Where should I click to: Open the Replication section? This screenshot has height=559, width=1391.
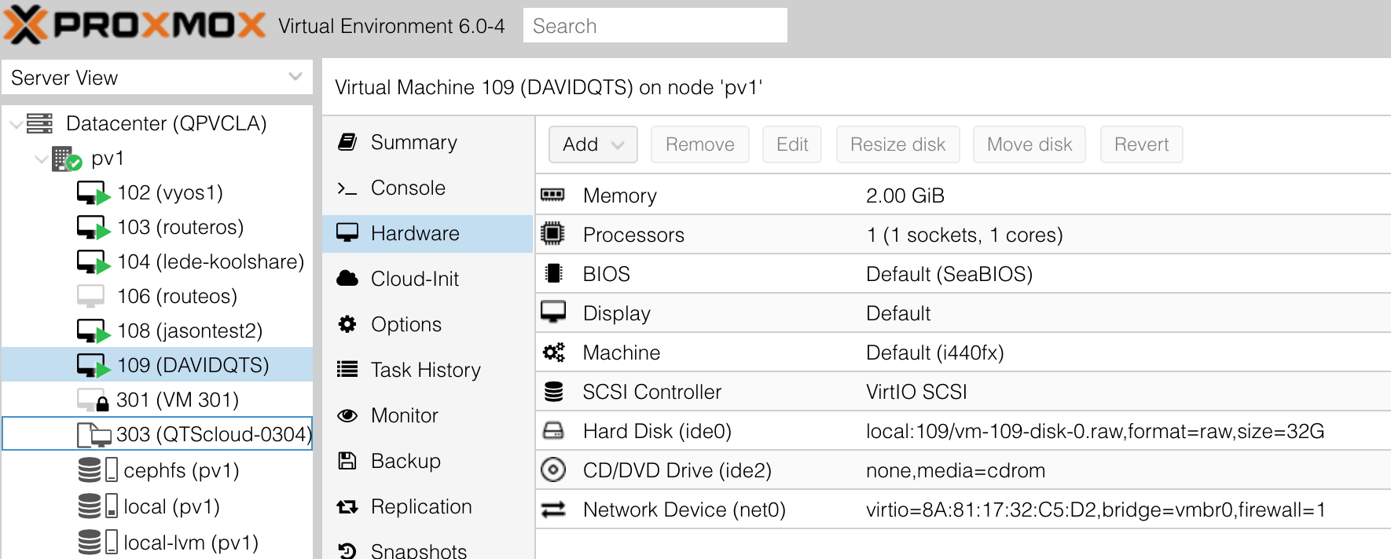428,507
